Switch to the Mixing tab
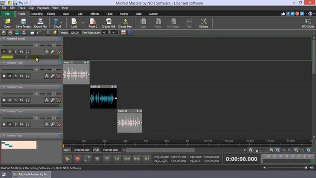The width and height of the screenshot is (316, 178). click(124, 14)
